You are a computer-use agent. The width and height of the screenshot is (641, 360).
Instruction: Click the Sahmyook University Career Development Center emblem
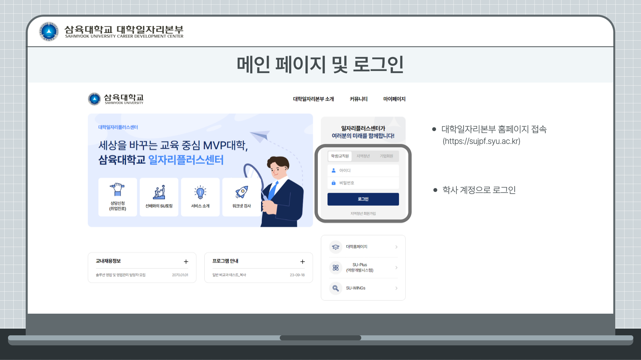tap(49, 32)
